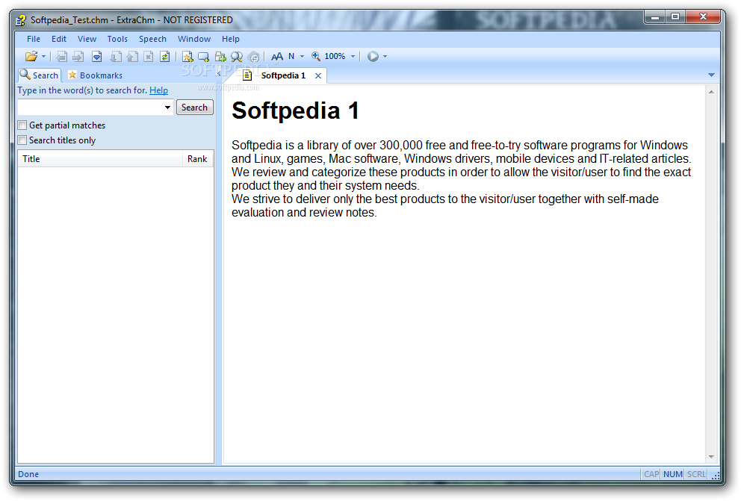Viewport: 741px width, 501px height.
Task: Open the Tools menu
Action: tap(117, 39)
